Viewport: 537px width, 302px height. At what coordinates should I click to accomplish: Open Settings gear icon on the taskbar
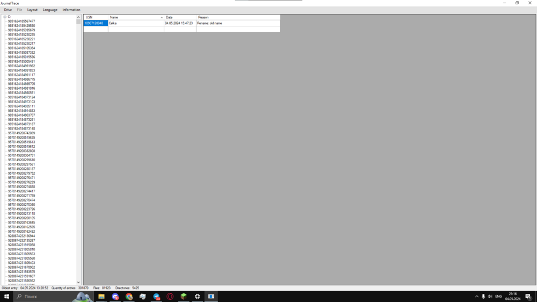[198, 297]
